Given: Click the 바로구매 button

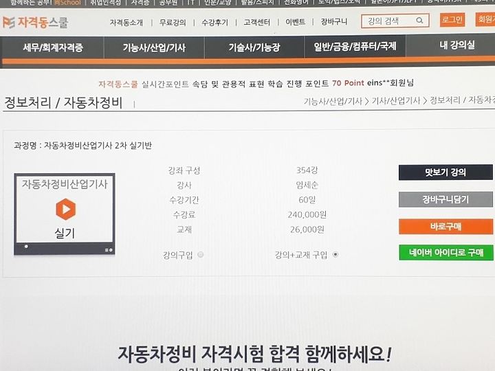Looking at the screenshot, I should (445, 227).
